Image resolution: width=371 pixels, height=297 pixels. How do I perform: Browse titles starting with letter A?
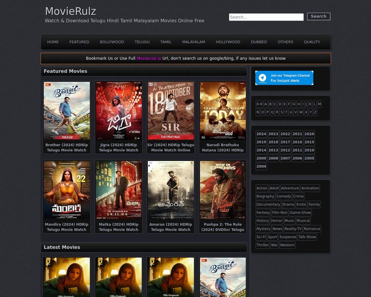point(265,104)
